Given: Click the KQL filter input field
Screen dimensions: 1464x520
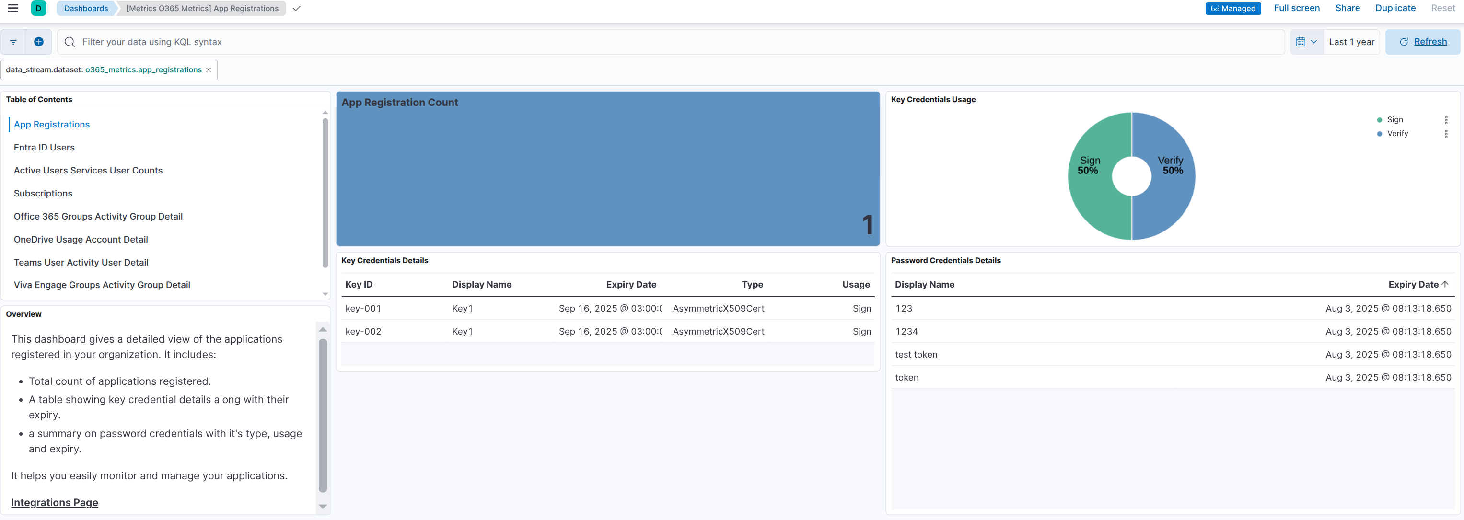Looking at the screenshot, I should coord(398,42).
